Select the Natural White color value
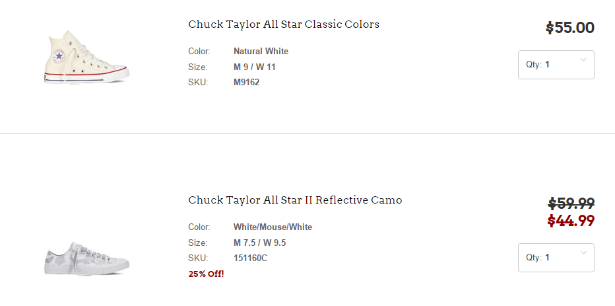Viewport: 615px width, 306px height. [x=261, y=52]
